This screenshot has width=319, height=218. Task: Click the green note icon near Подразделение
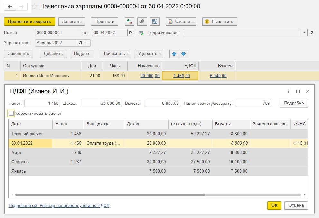pos(141,33)
